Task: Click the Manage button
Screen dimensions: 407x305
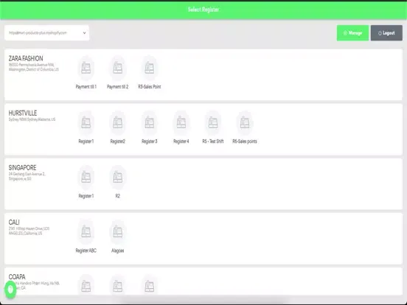Action: pos(352,33)
